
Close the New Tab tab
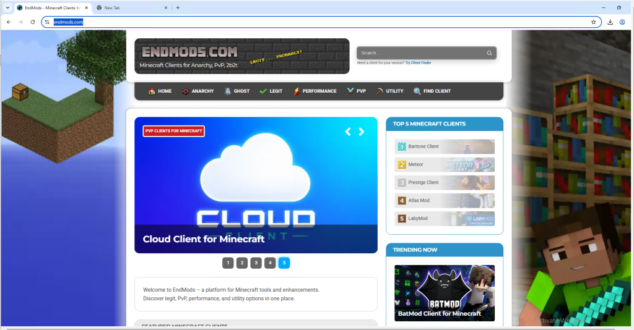(166, 7)
